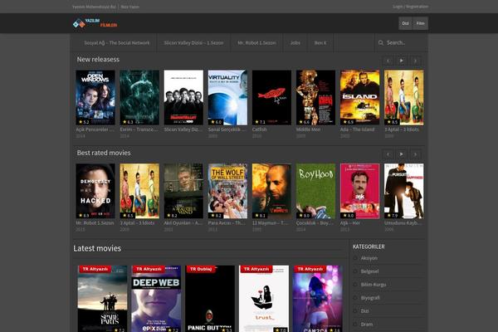This screenshot has height=332, width=498.
Task: Select the Belgesel category
Action: [x=369, y=271]
